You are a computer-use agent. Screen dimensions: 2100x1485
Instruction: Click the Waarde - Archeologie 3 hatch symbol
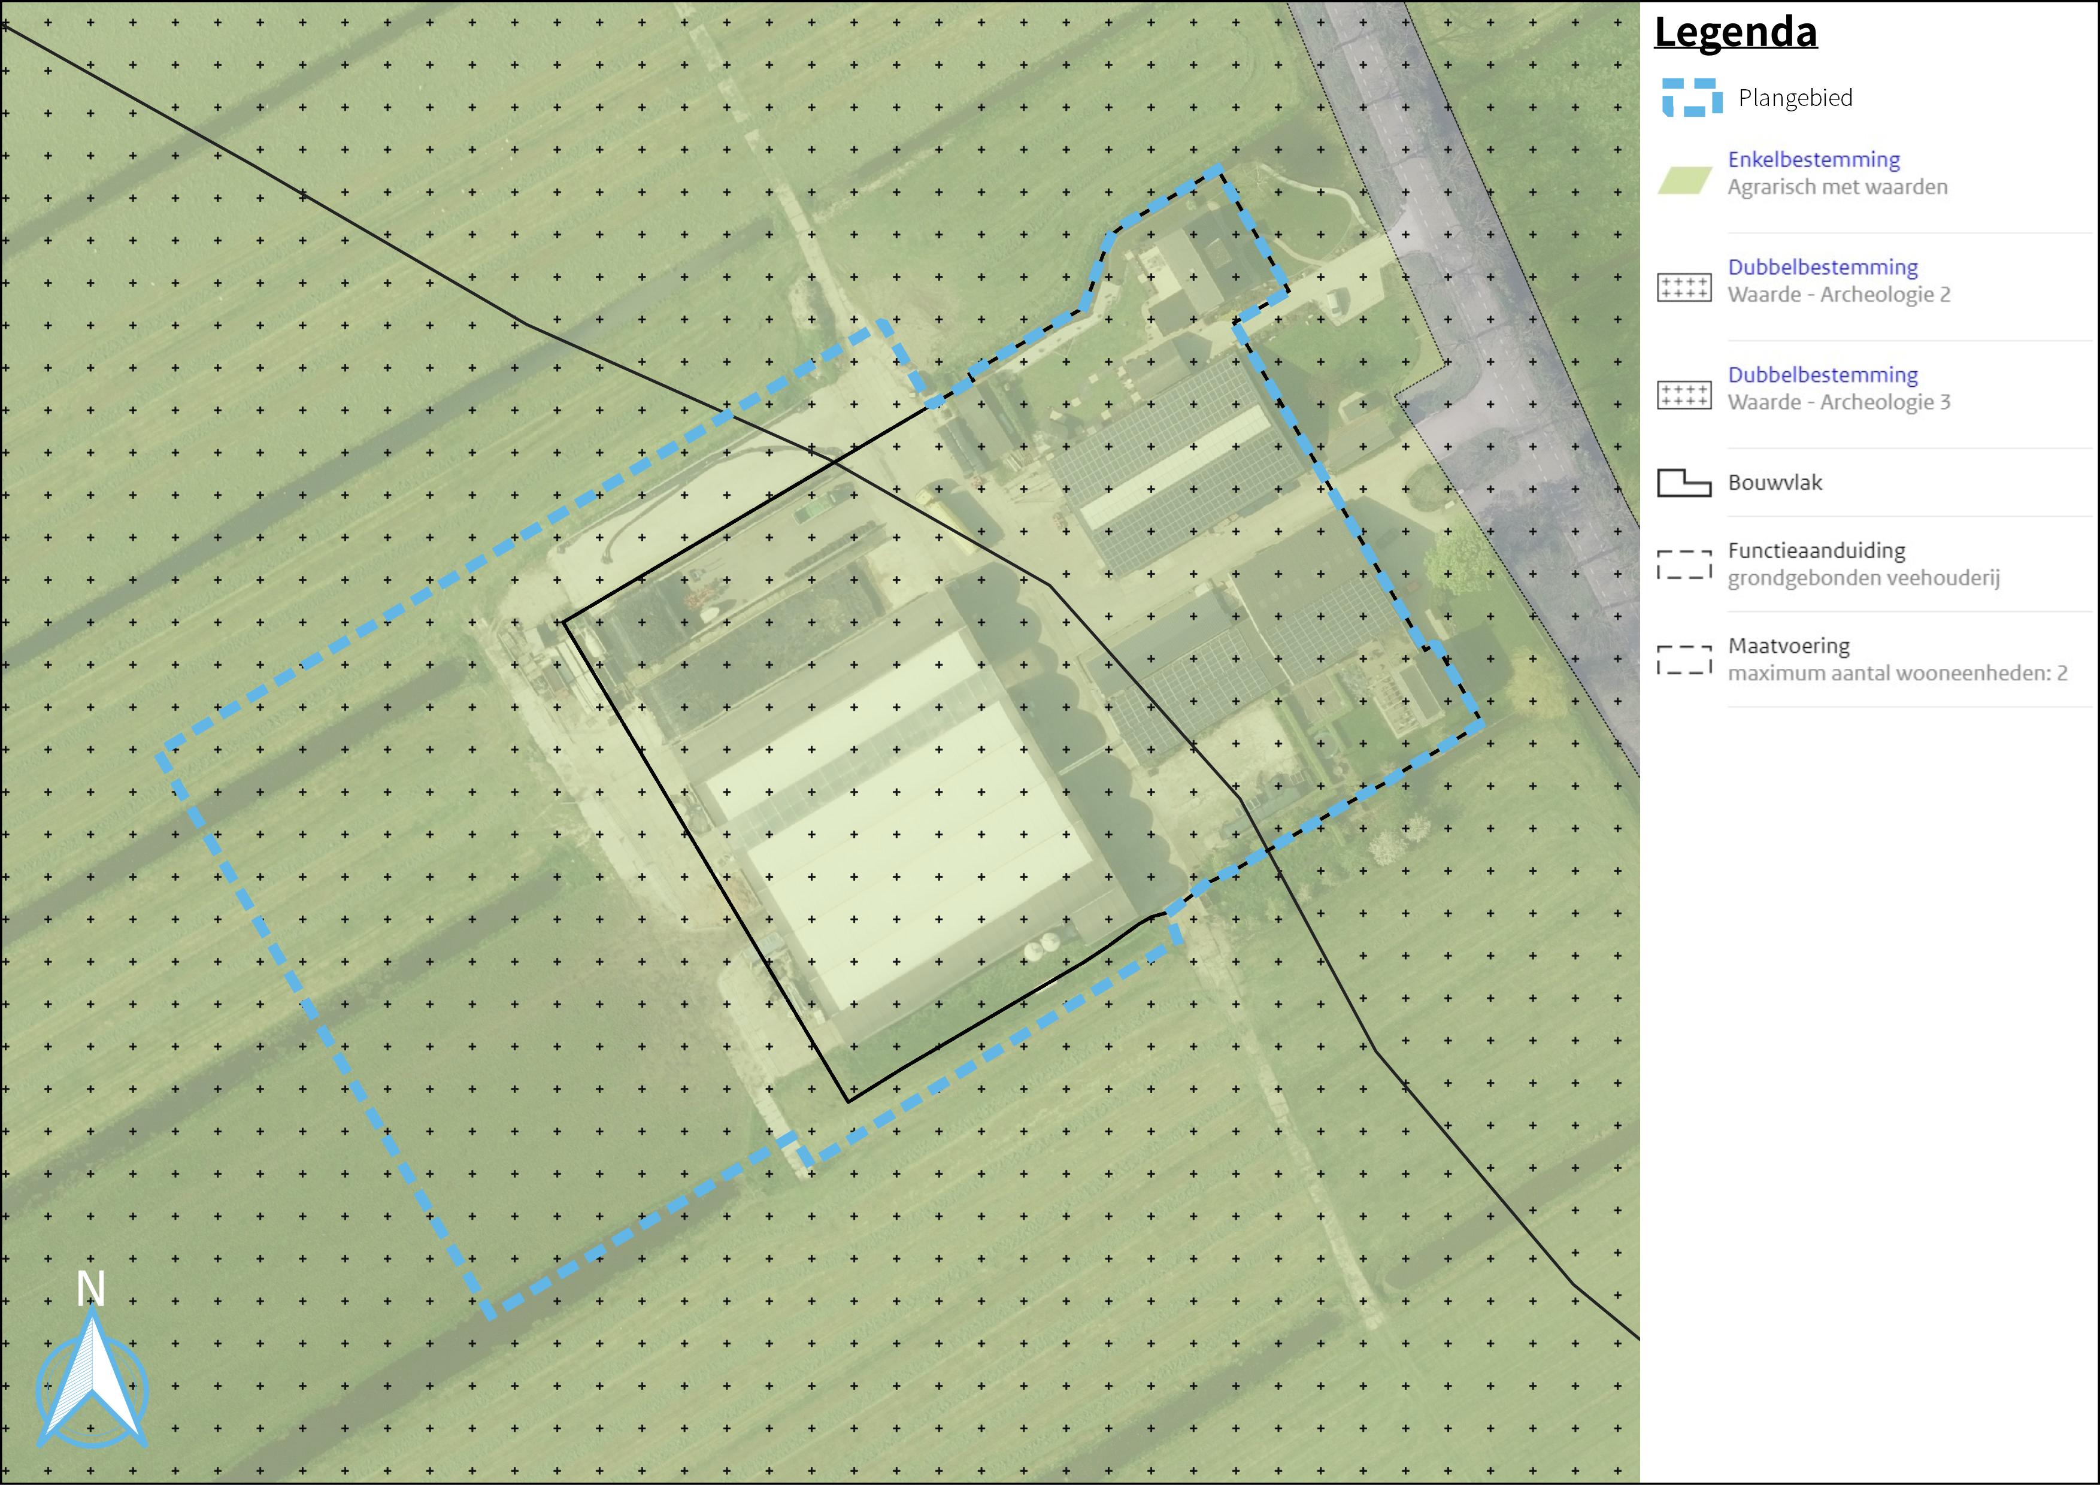point(1684,395)
